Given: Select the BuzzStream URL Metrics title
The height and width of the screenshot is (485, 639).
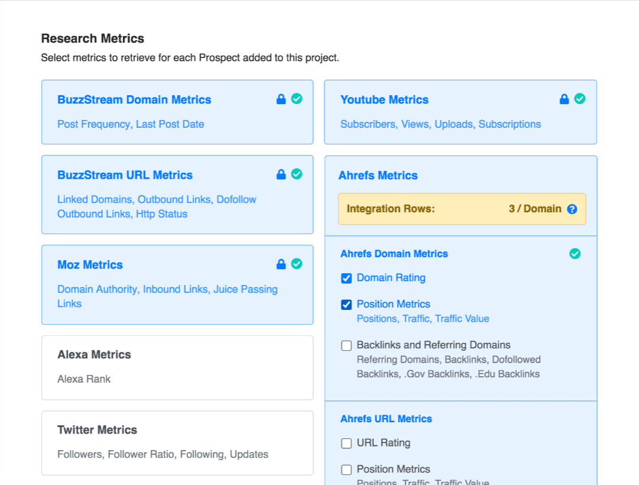Looking at the screenshot, I should [125, 175].
